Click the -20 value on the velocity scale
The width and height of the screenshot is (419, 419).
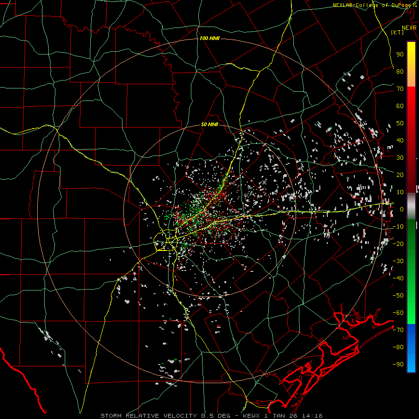coord(398,243)
